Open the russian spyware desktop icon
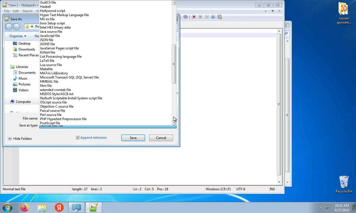Viewport: 356px width, 213px height. click(344, 13)
